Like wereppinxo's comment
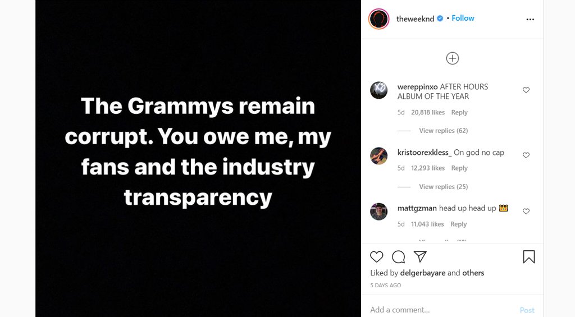 click(526, 90)
